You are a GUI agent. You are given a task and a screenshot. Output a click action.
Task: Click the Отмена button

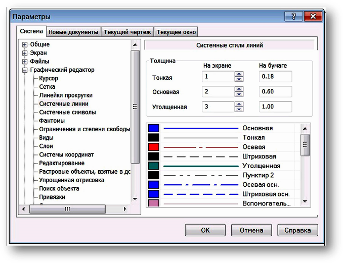[251, 230]
